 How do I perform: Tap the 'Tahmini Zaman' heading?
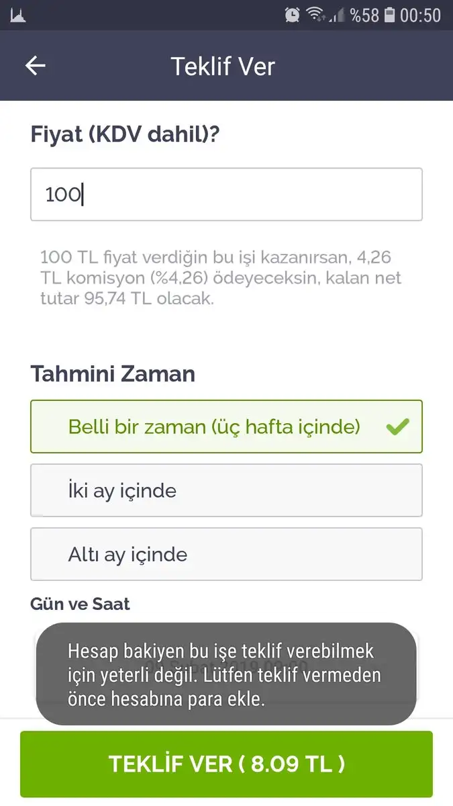click(113, 374)
